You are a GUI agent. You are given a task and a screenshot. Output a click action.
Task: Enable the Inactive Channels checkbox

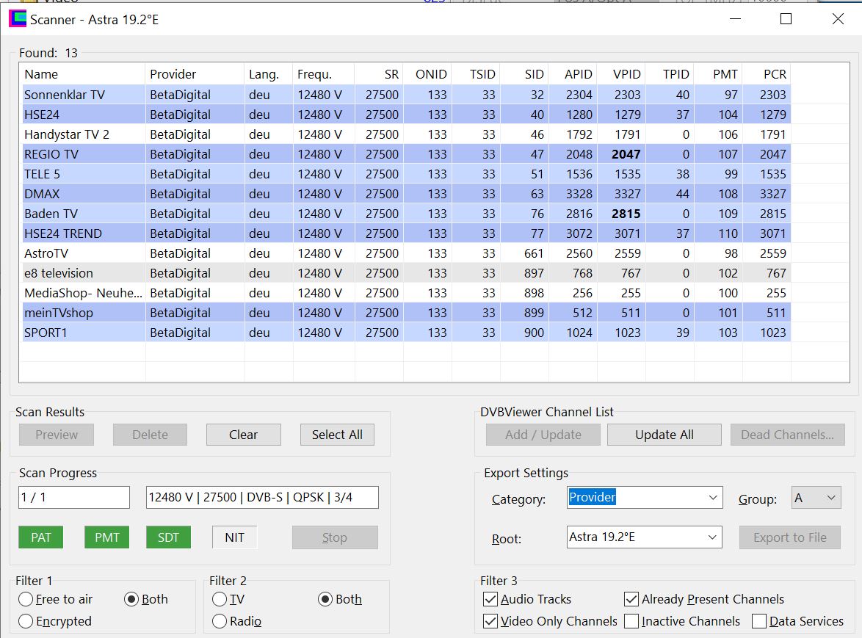631,621
